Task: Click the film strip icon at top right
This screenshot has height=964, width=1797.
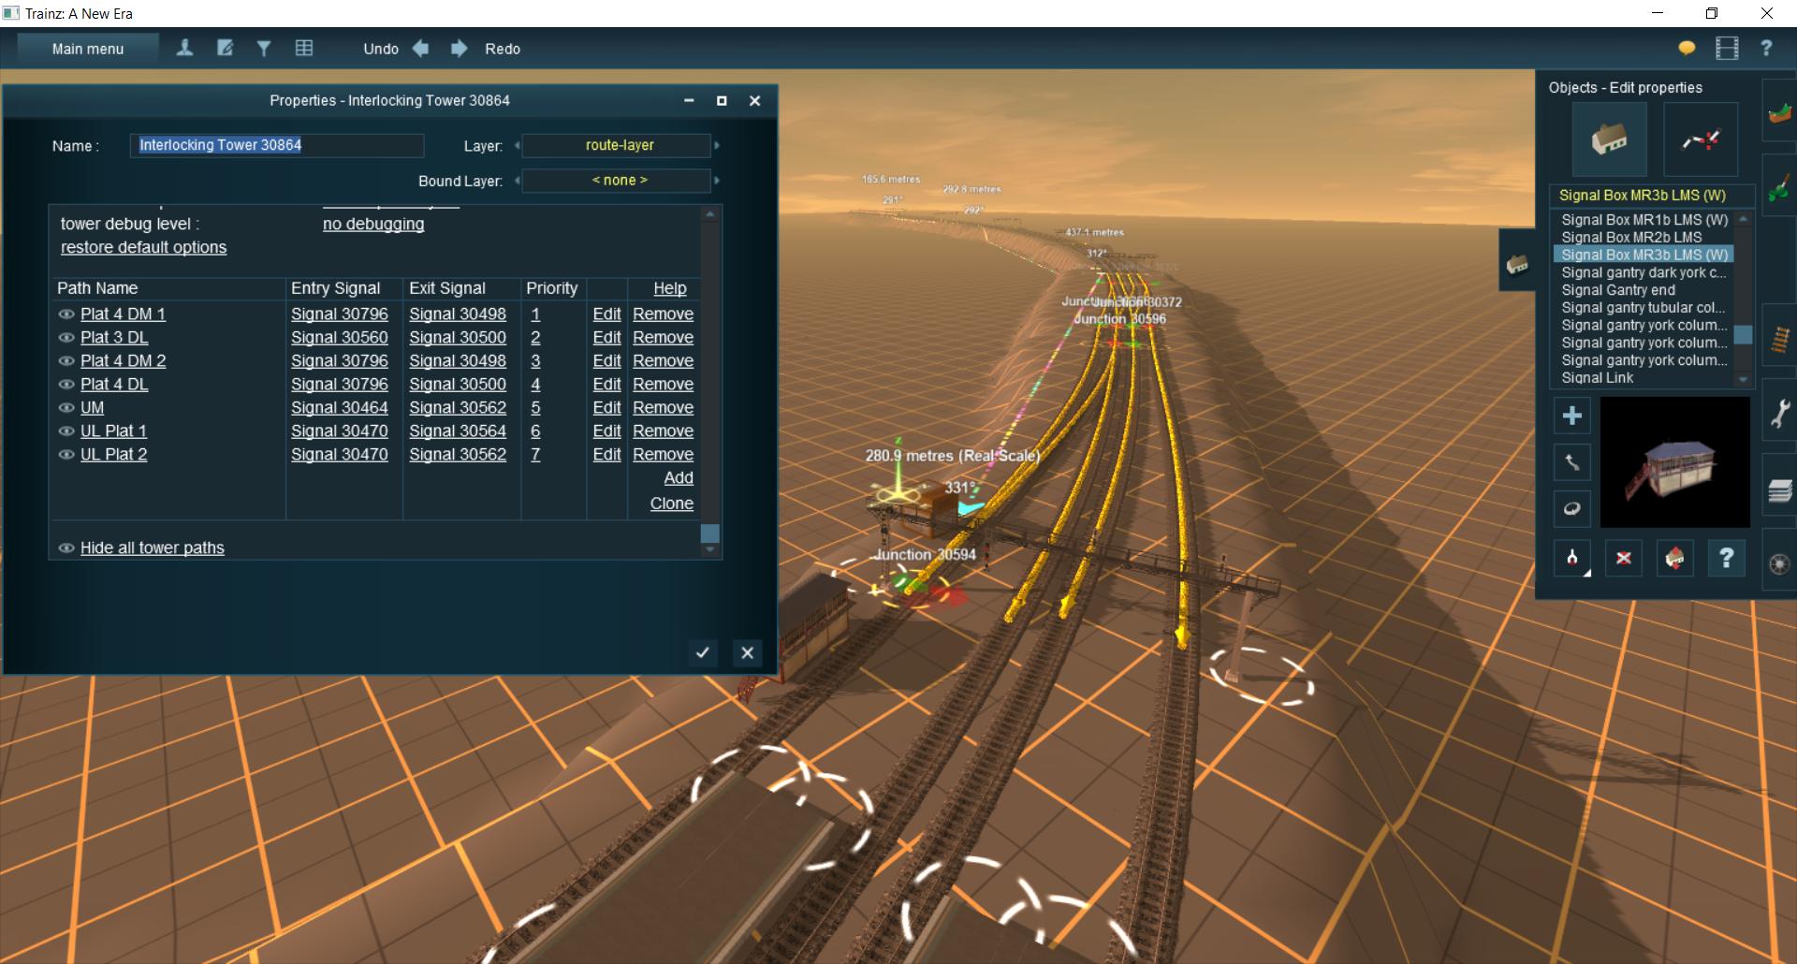Action: 1727,49
